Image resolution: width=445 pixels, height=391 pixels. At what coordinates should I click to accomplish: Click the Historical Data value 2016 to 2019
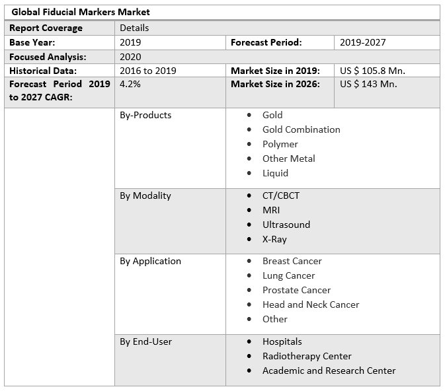click(148, 71)
